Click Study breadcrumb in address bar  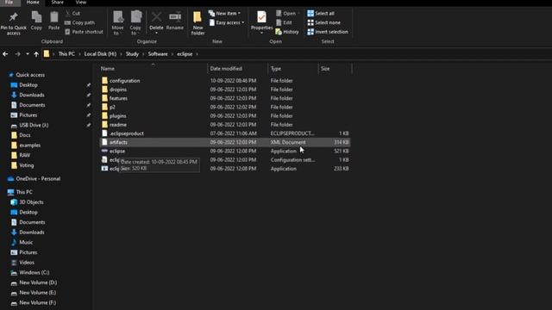(132, 54)
